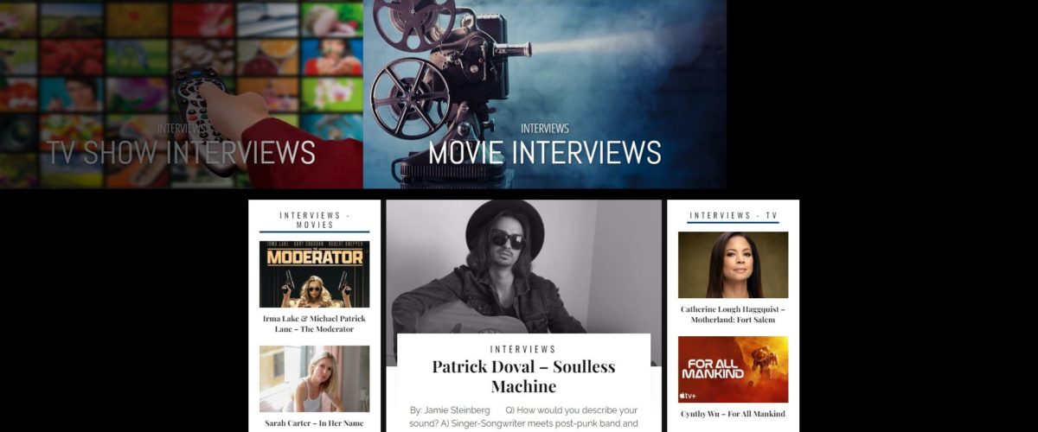Click the Interviews category above Patrick Doval title

[x=523, y=349]
